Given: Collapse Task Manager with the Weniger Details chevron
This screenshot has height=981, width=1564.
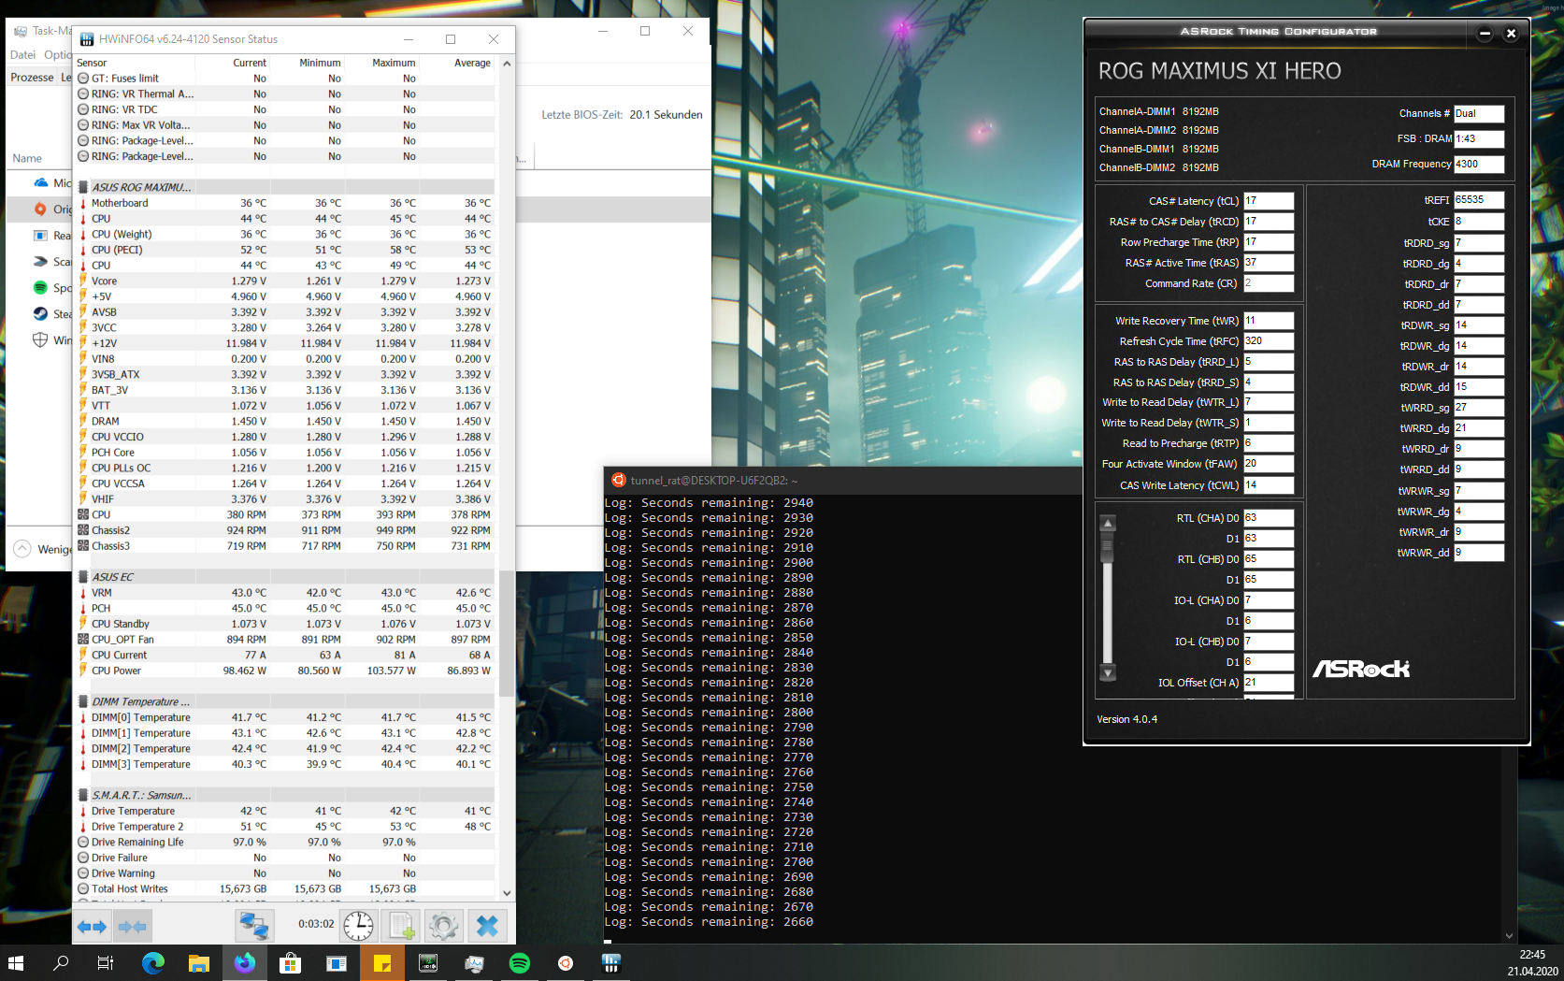Looking at the screenshot, I should (22, 548).
